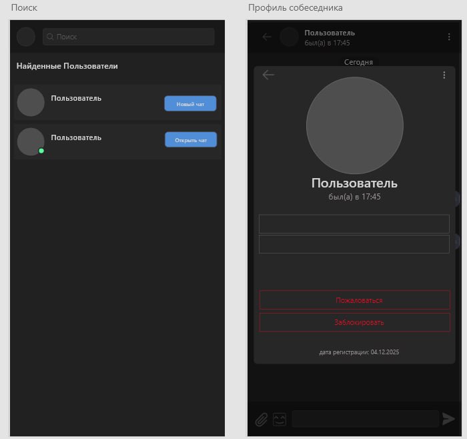Viewport: 467px width, 439px height.
Task: Click the avatar with the green online dot
Action: 31,141
